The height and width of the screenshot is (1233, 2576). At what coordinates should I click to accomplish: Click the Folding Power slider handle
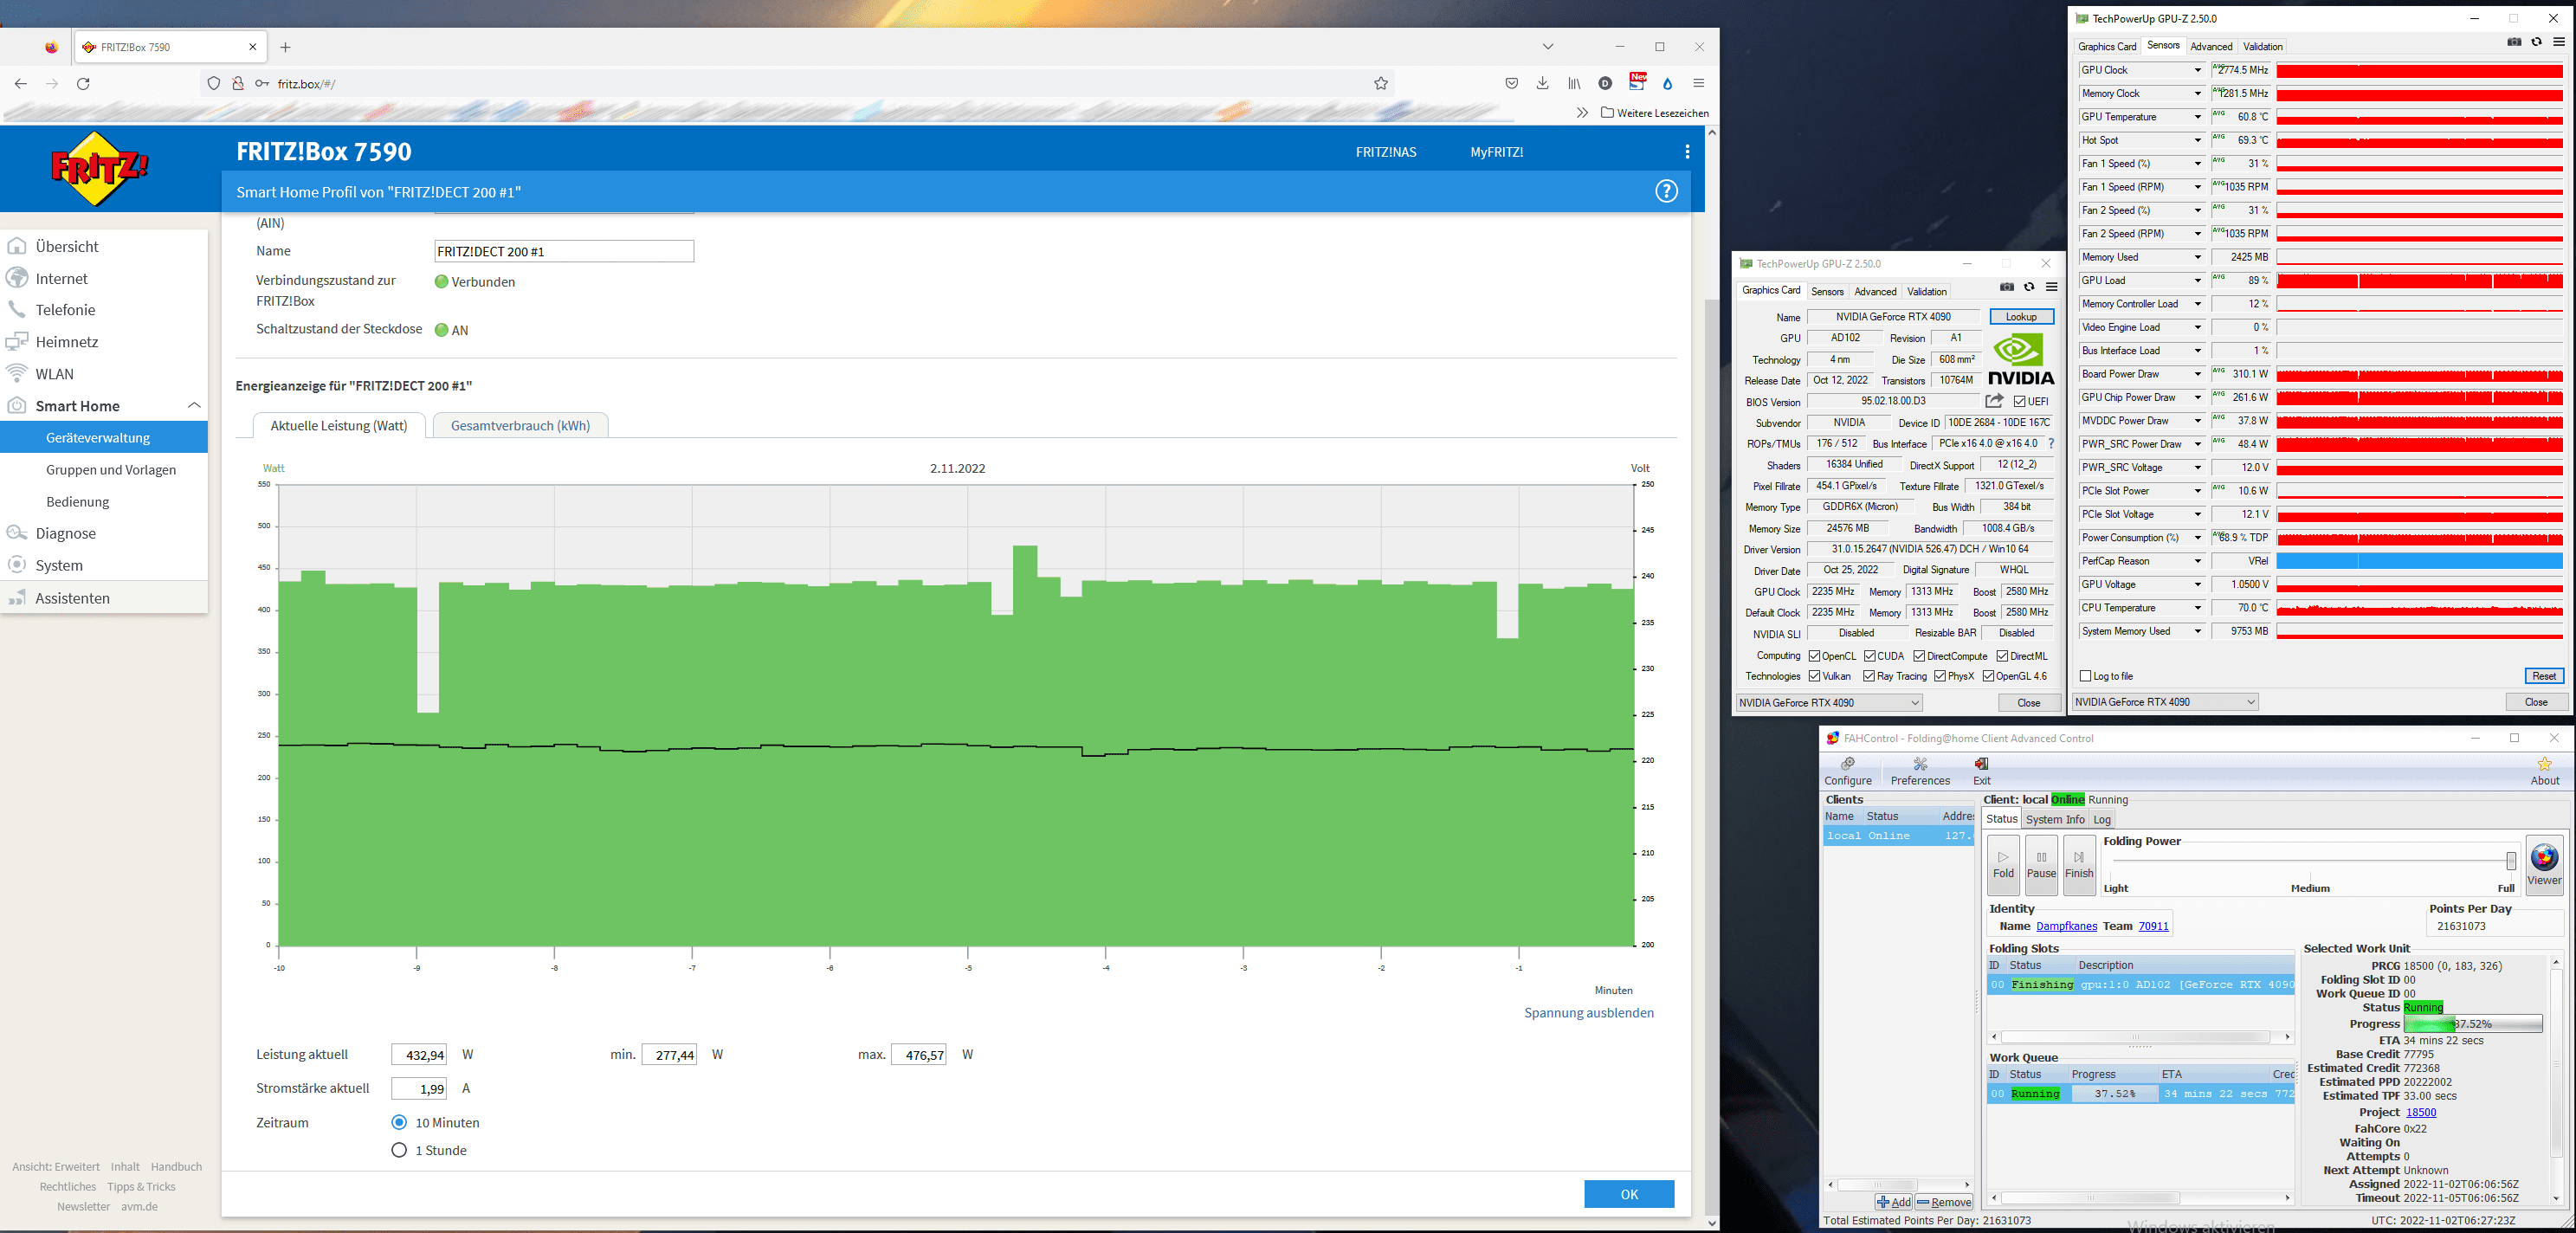(x=2510, y=861)
